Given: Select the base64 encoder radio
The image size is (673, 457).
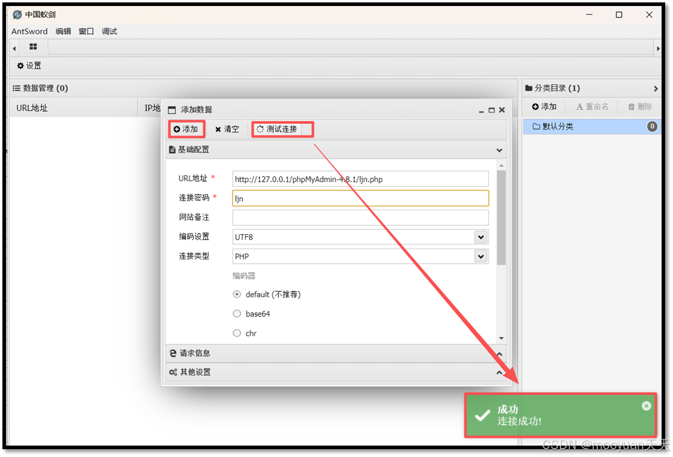Looking at the screenshot, I should tap(236, 313).
